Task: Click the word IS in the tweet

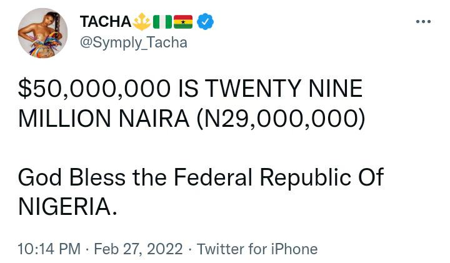Action: [x=187, y=89]
